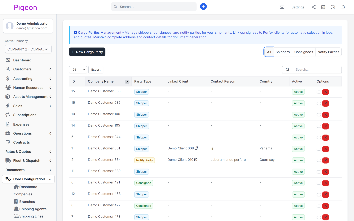Filter by Consignees tab

303,52
